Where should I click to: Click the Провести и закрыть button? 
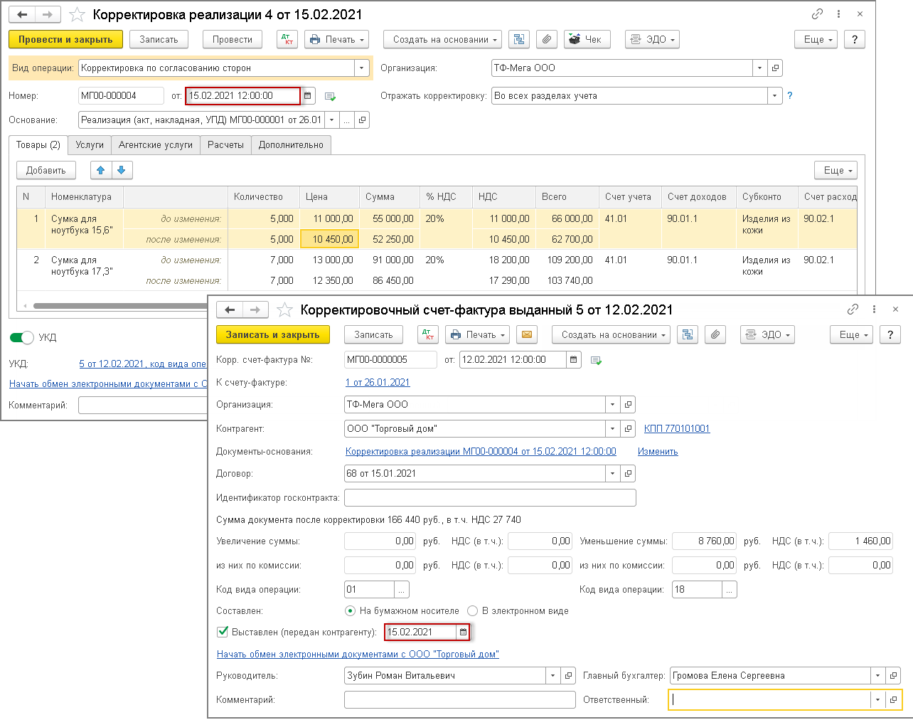point(65,39)
